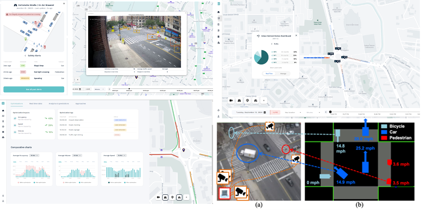Click the 'See all past alerts' button
429x211 pixels.
[34, 89]
